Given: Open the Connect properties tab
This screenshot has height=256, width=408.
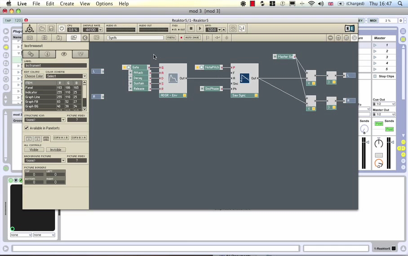Looking at the screenshot, I should pos(80,54).
